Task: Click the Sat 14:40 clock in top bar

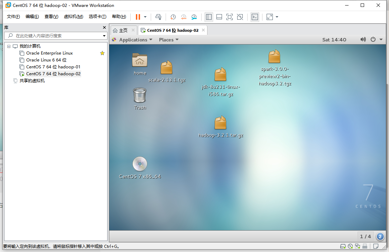Action: [x=334, y=40]
